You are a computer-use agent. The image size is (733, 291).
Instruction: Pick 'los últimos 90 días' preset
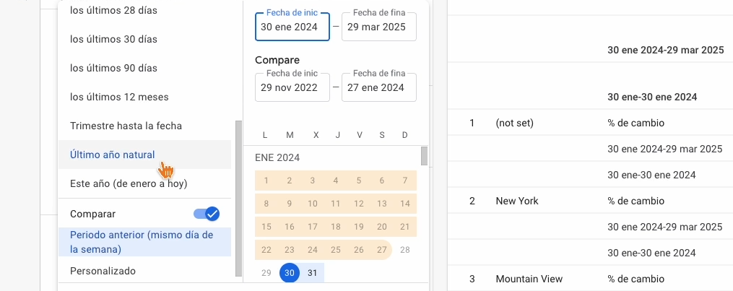click(113, 68)
